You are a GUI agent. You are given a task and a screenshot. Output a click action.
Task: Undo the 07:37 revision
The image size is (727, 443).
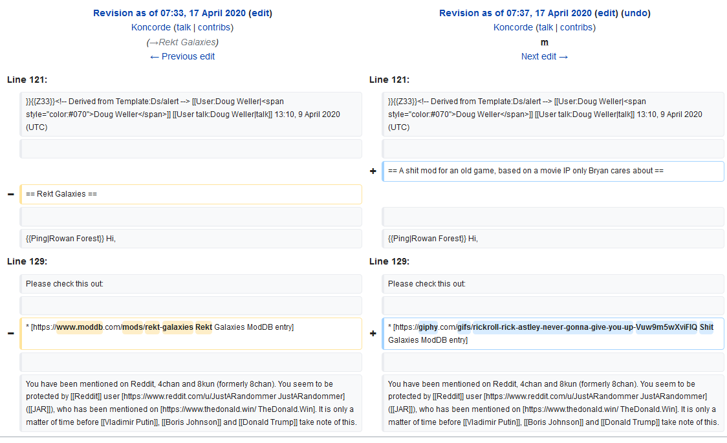coord(636,13)
